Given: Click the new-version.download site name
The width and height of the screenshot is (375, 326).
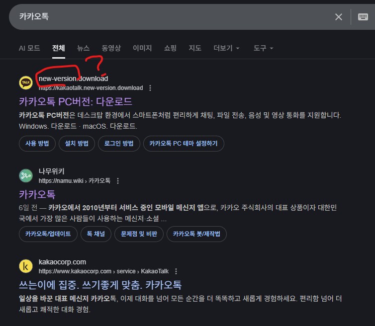Looking at the screenshot, I should (74, 79).
